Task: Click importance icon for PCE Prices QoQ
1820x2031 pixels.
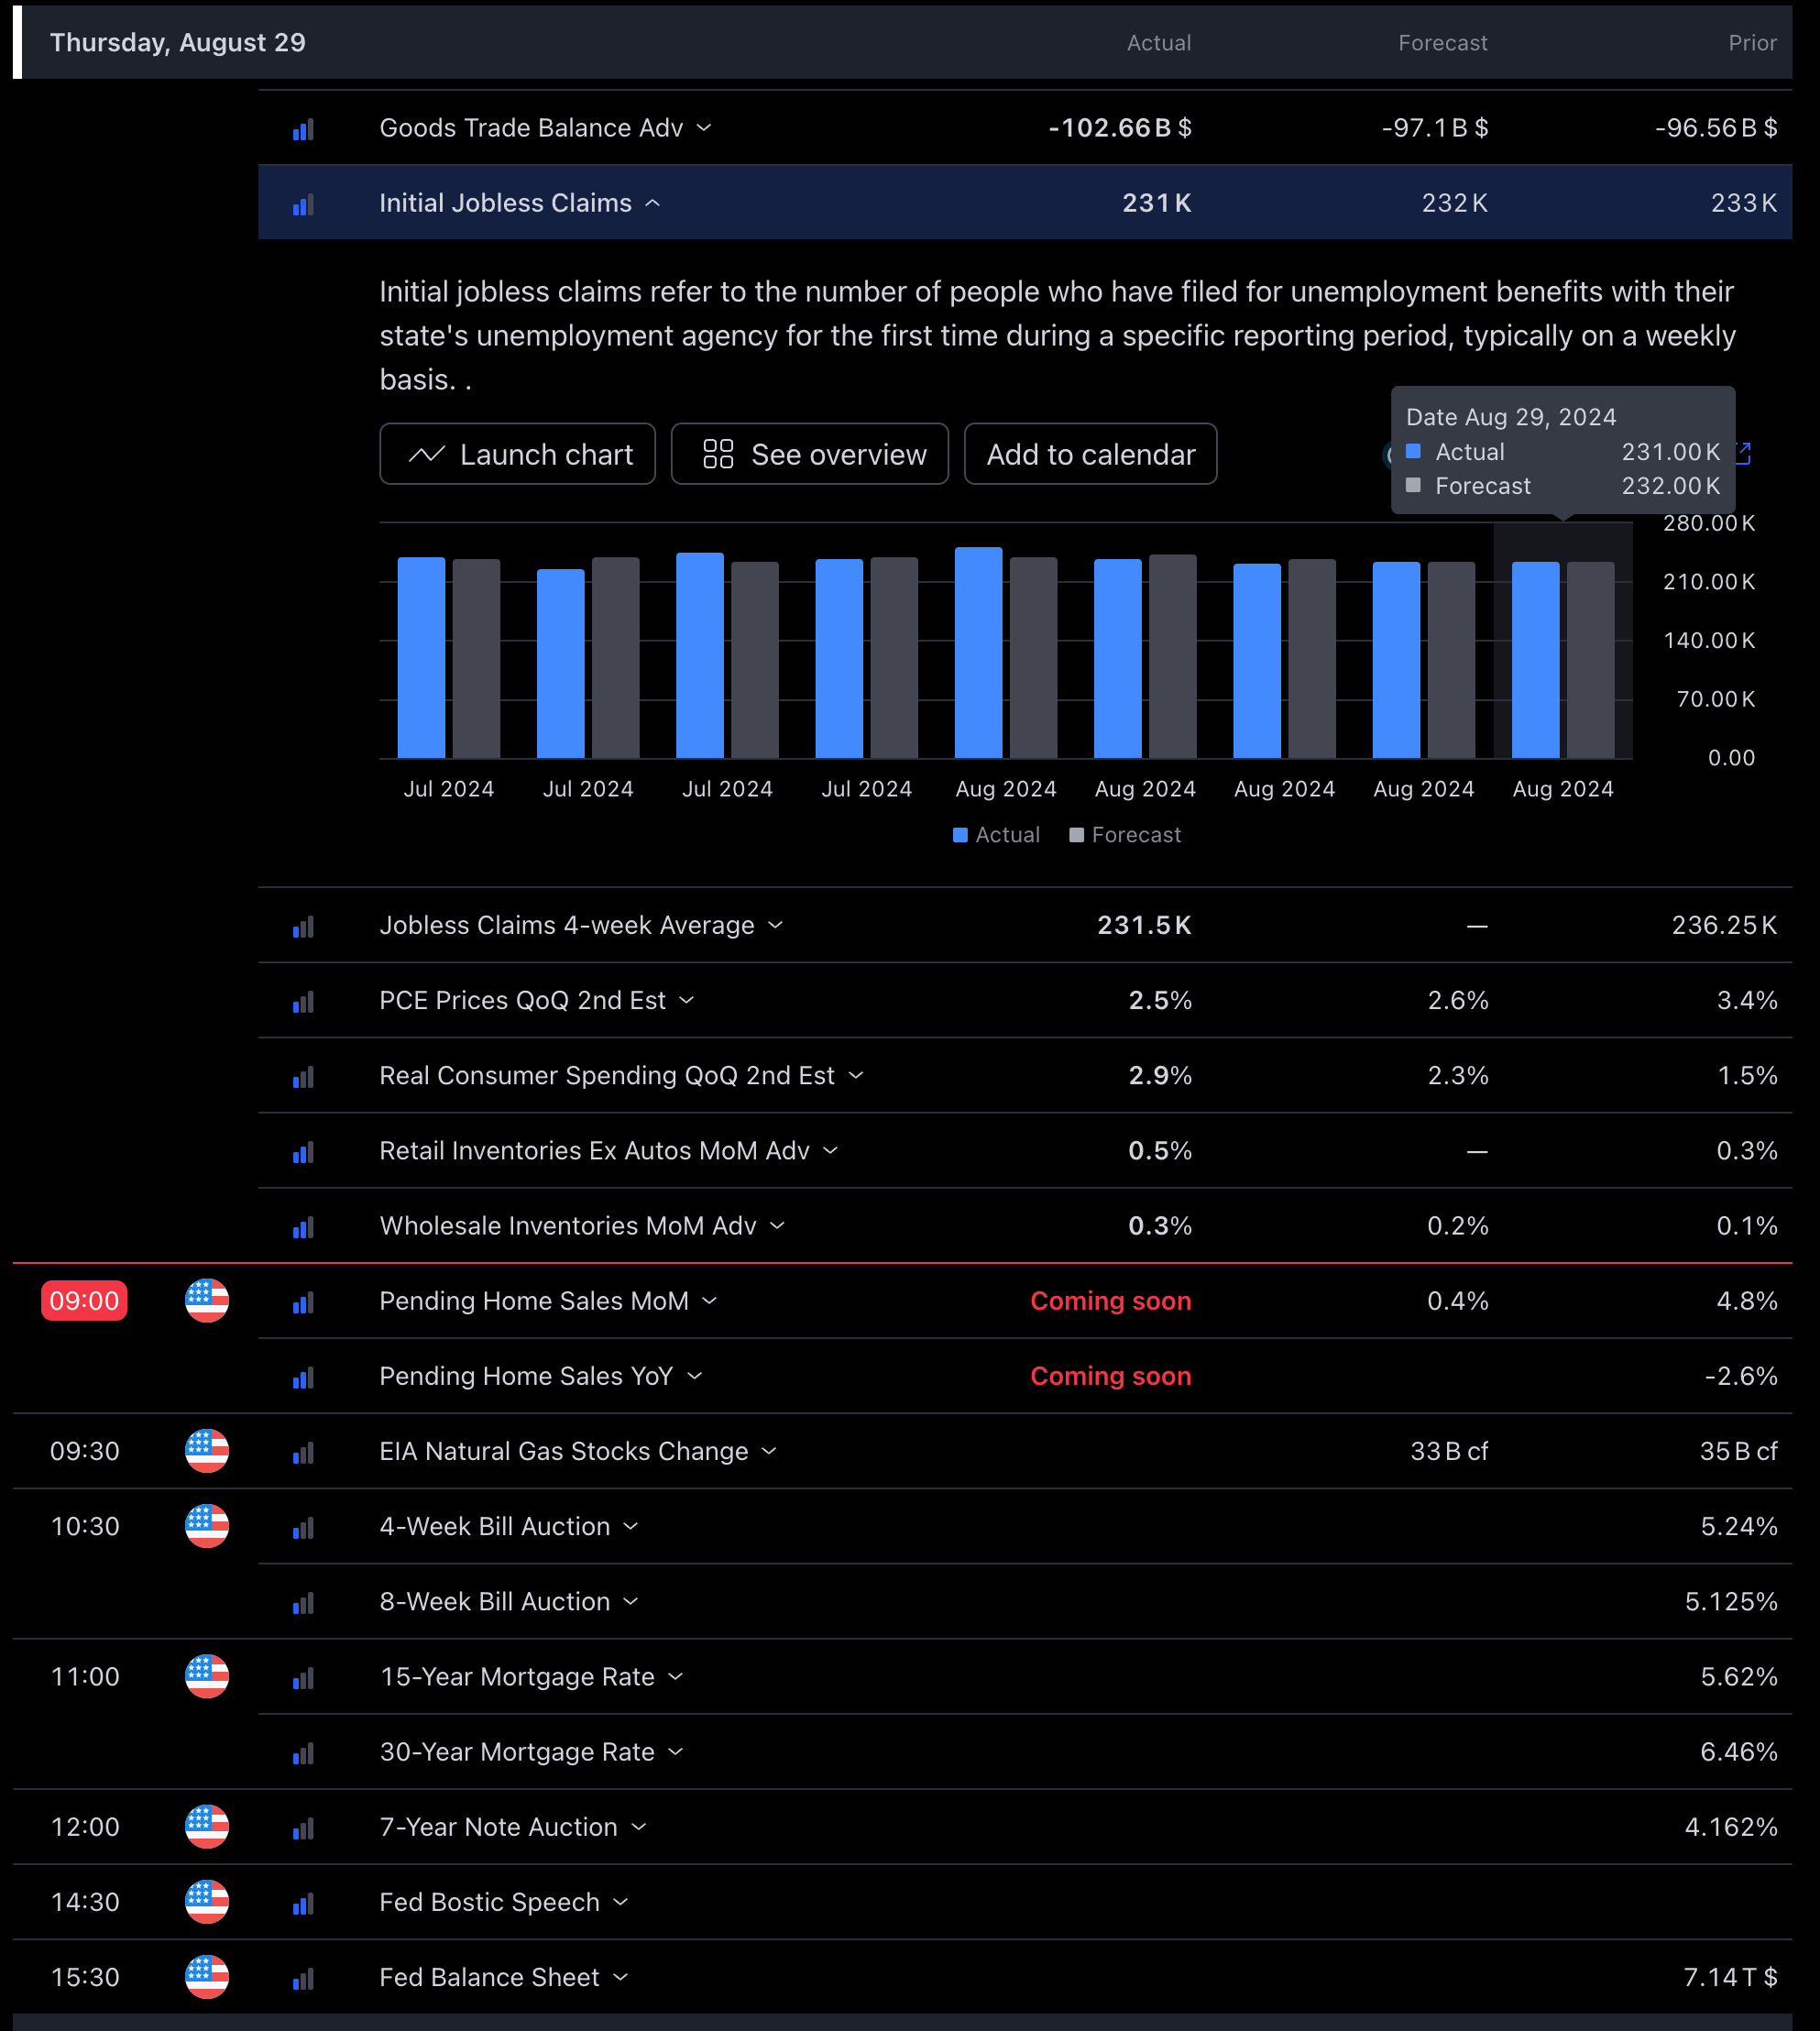Action: click(303, 1001)
